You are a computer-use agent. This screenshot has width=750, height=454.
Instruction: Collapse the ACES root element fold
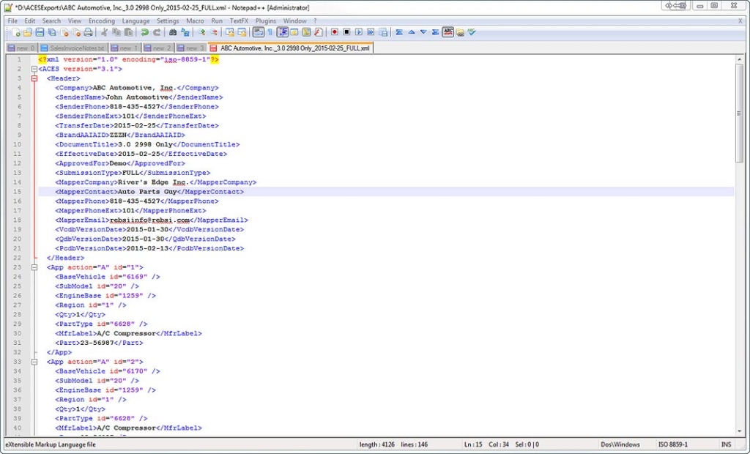tap(34, 69)
